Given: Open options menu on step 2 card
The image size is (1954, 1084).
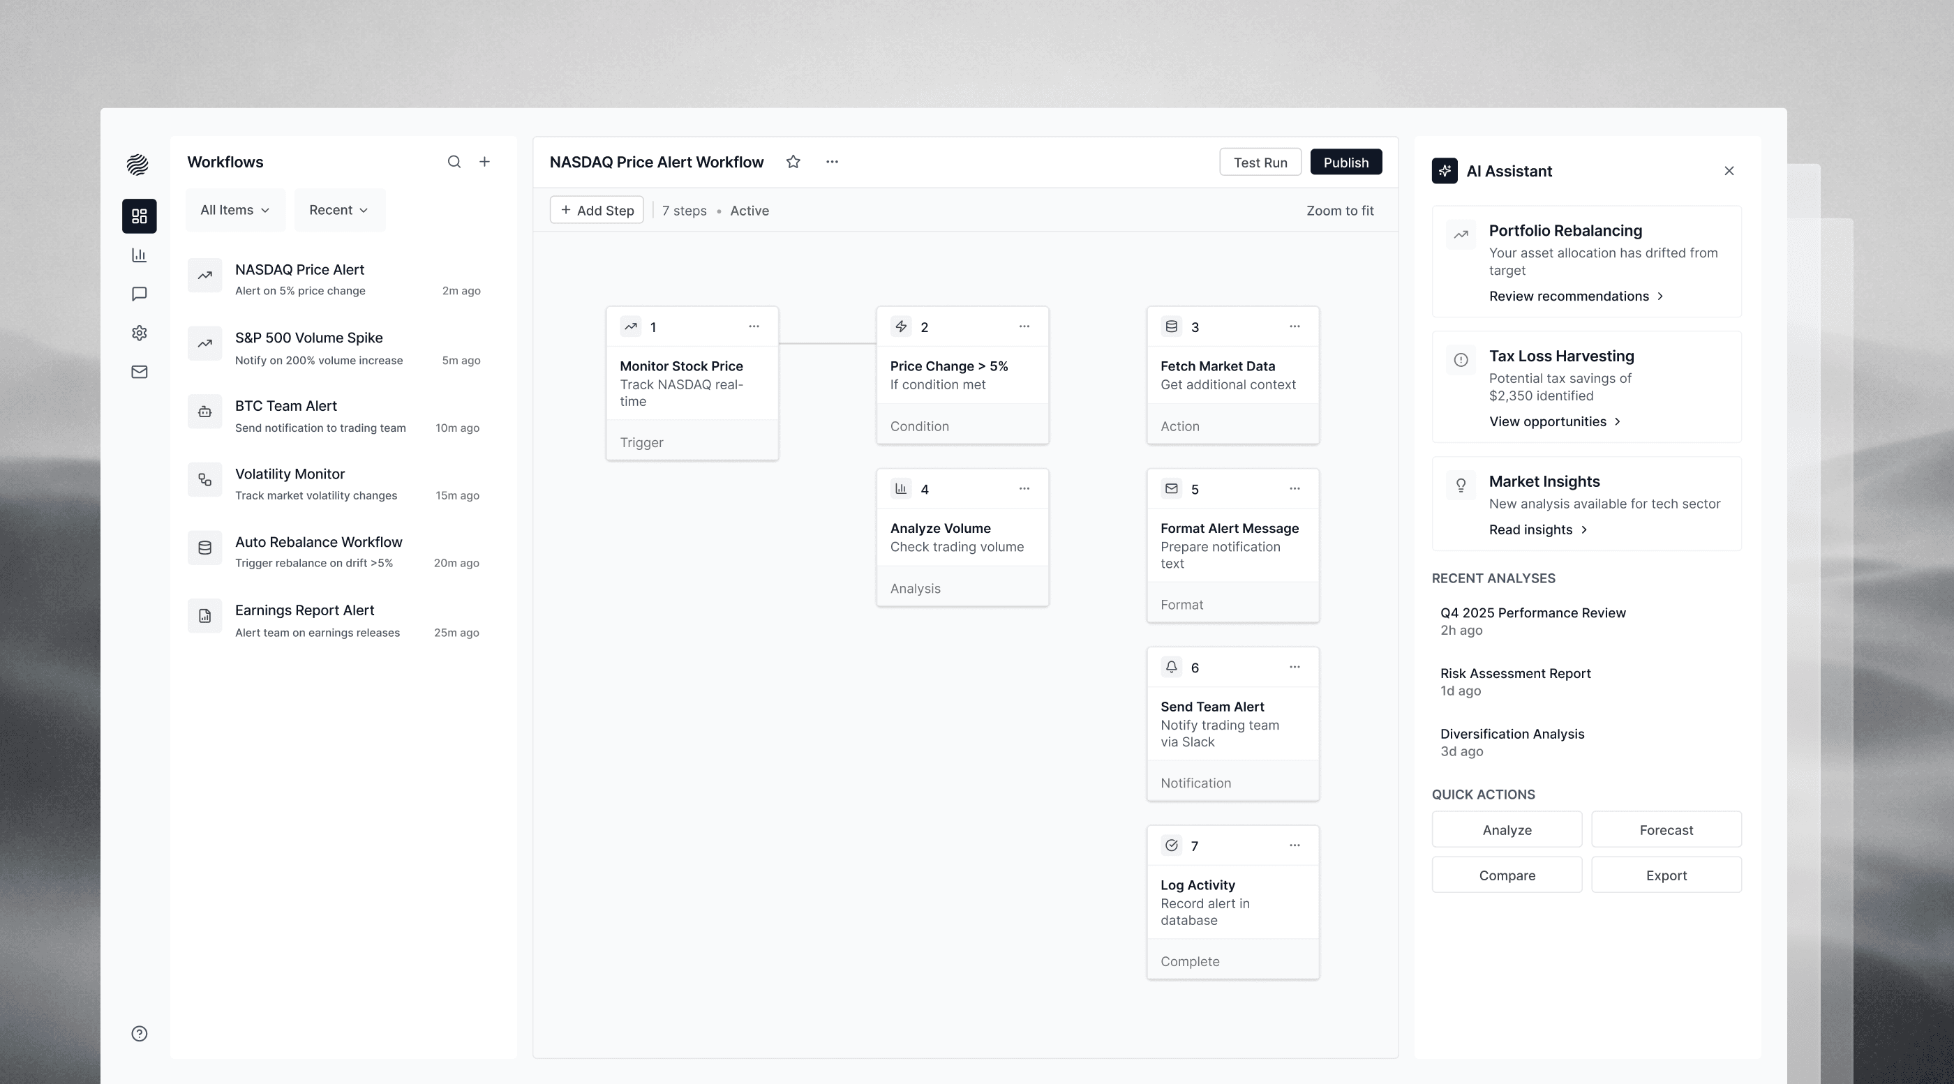Looking at the screenshot, I should 1024,326.
